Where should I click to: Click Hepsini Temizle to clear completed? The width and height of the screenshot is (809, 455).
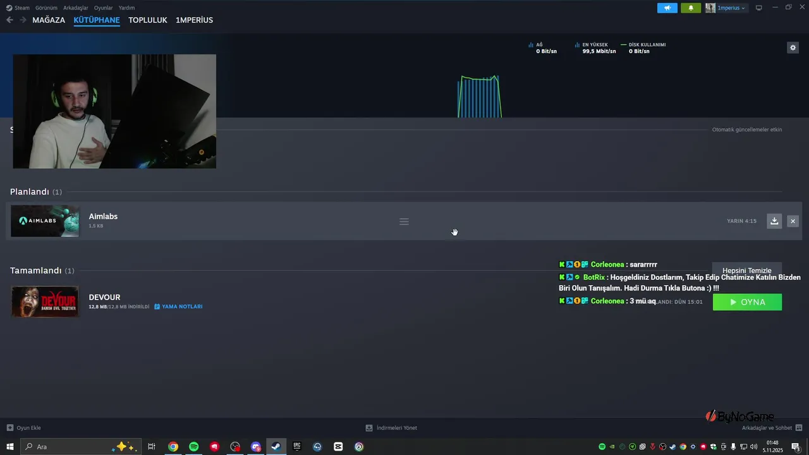747,270
